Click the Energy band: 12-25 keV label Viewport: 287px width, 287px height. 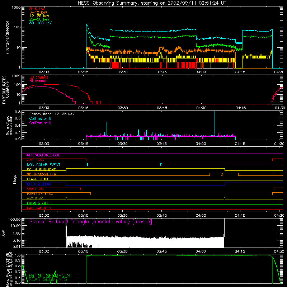pos(52,114)
